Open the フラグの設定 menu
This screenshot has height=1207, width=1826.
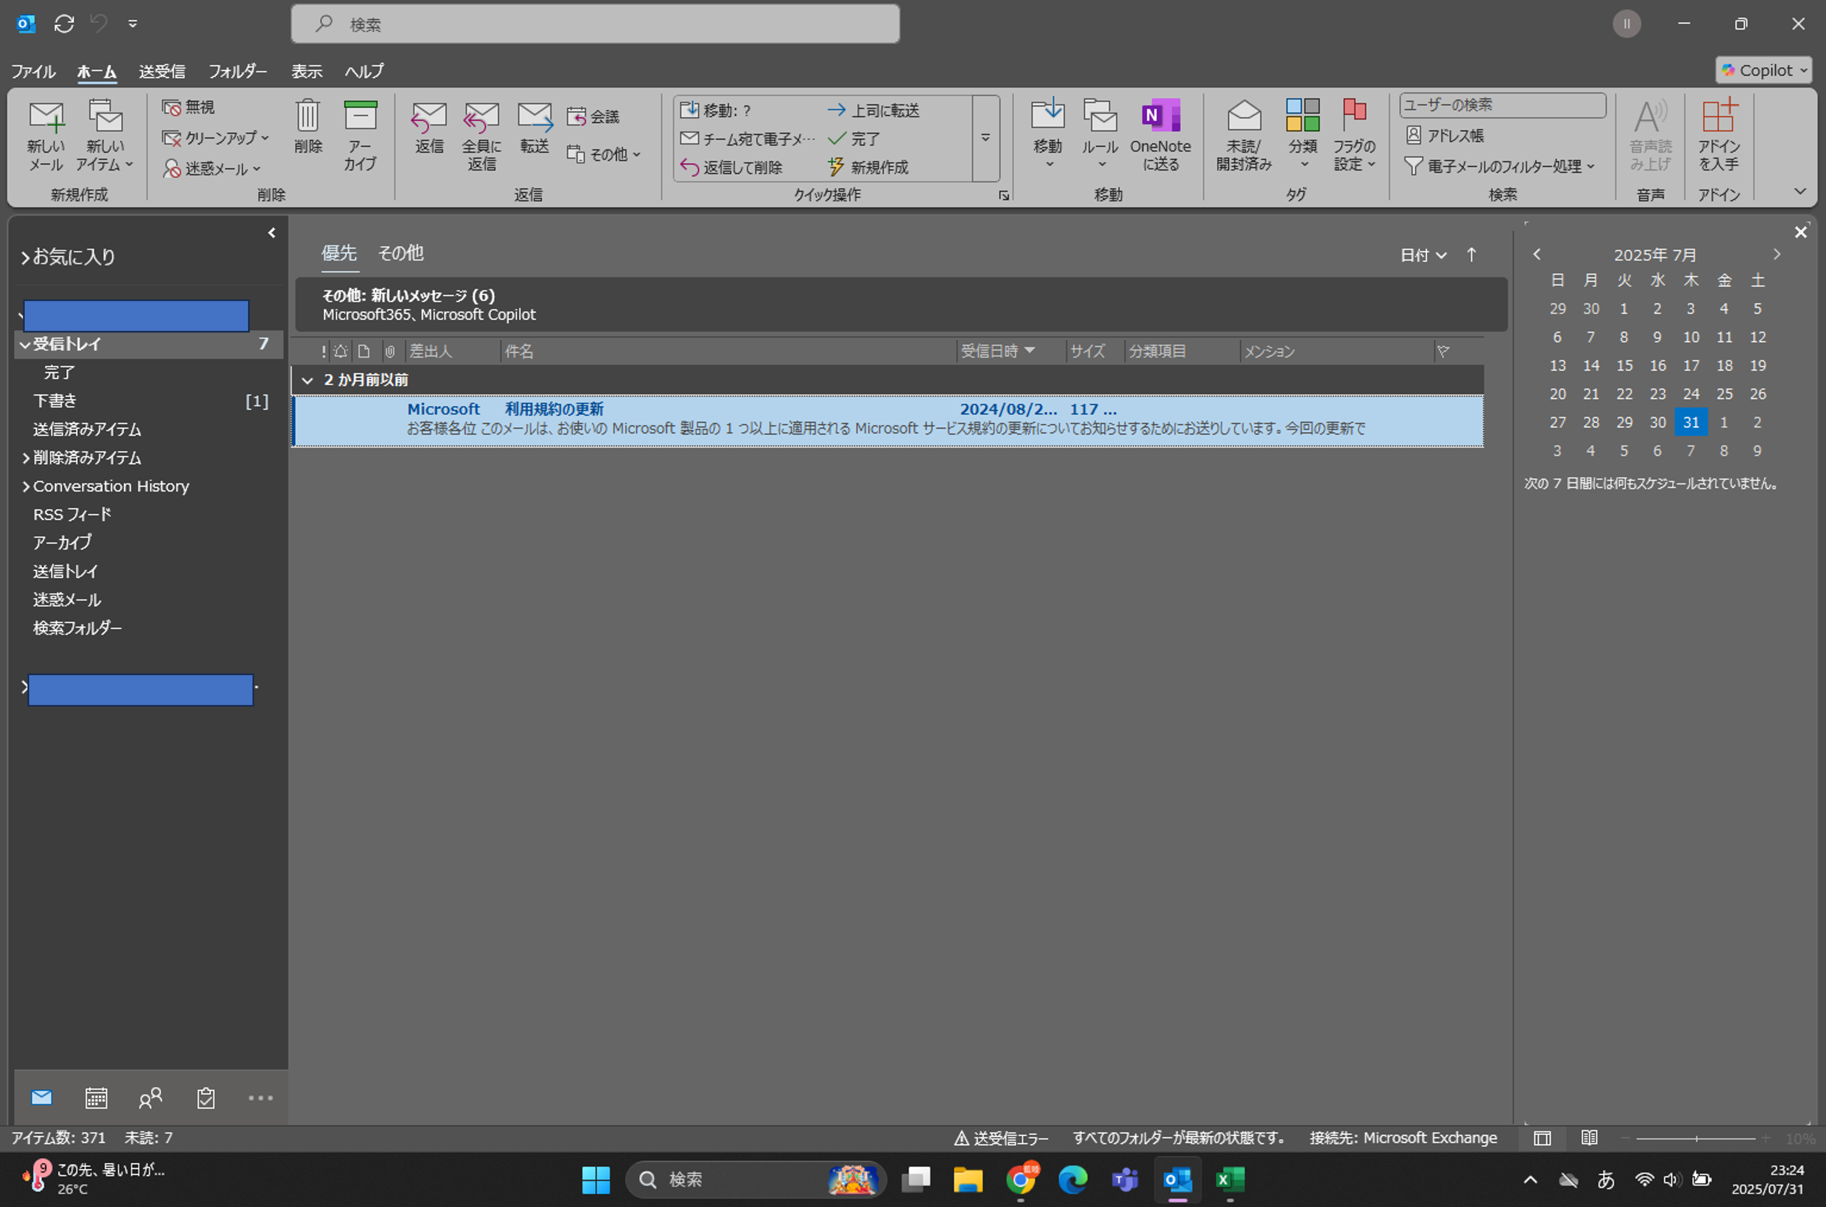coord(1355,136)
